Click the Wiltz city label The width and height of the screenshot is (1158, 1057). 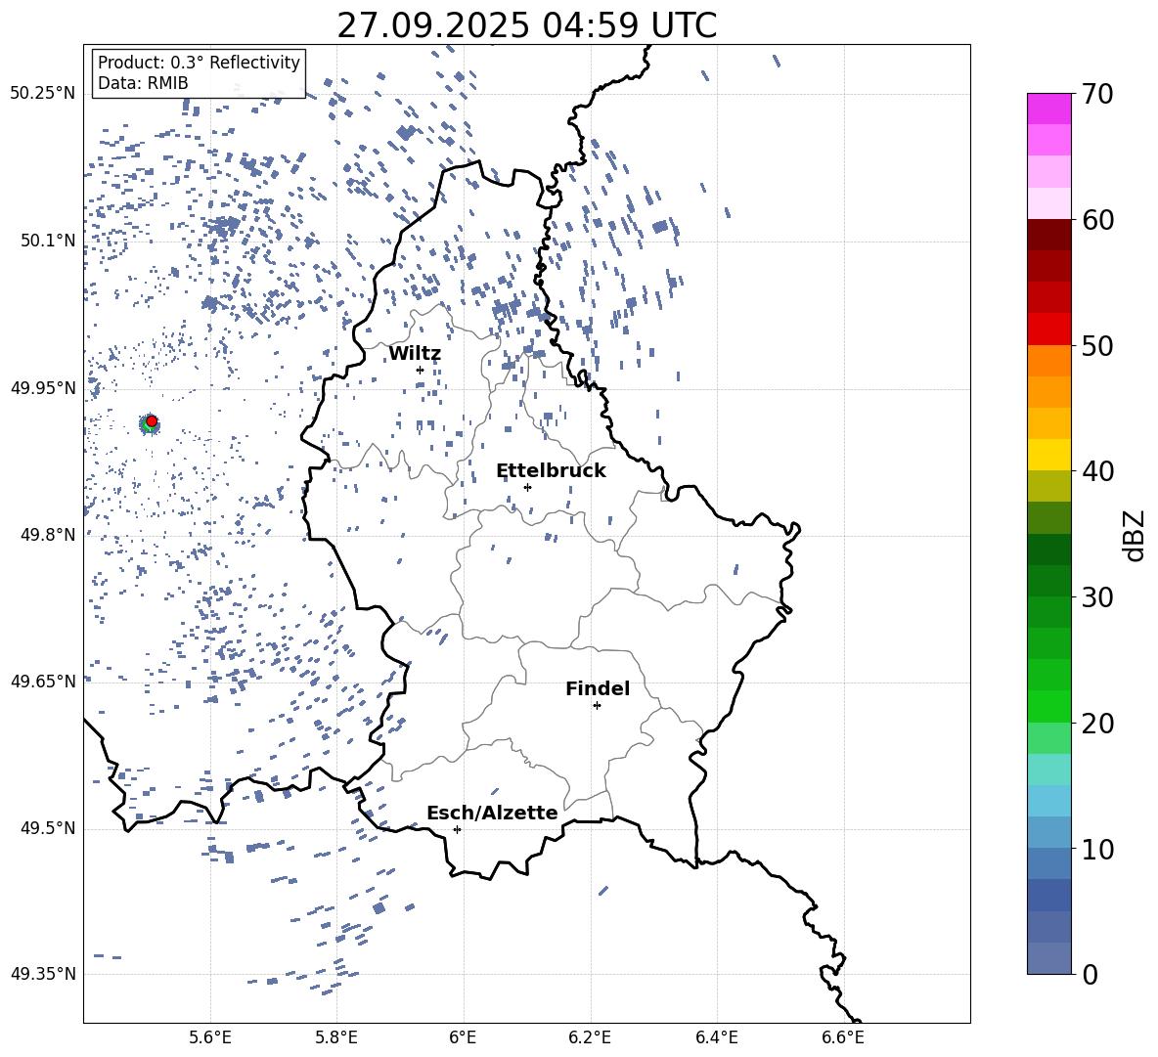point(415,354)
